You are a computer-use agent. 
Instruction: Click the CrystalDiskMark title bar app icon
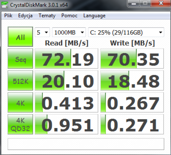tap(5, 5)
